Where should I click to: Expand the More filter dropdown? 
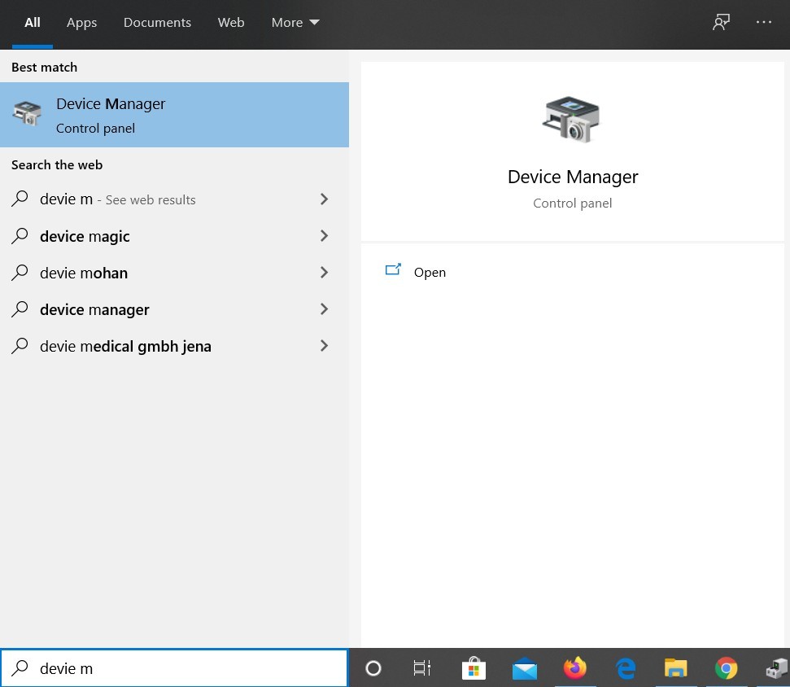coord(295,23)
